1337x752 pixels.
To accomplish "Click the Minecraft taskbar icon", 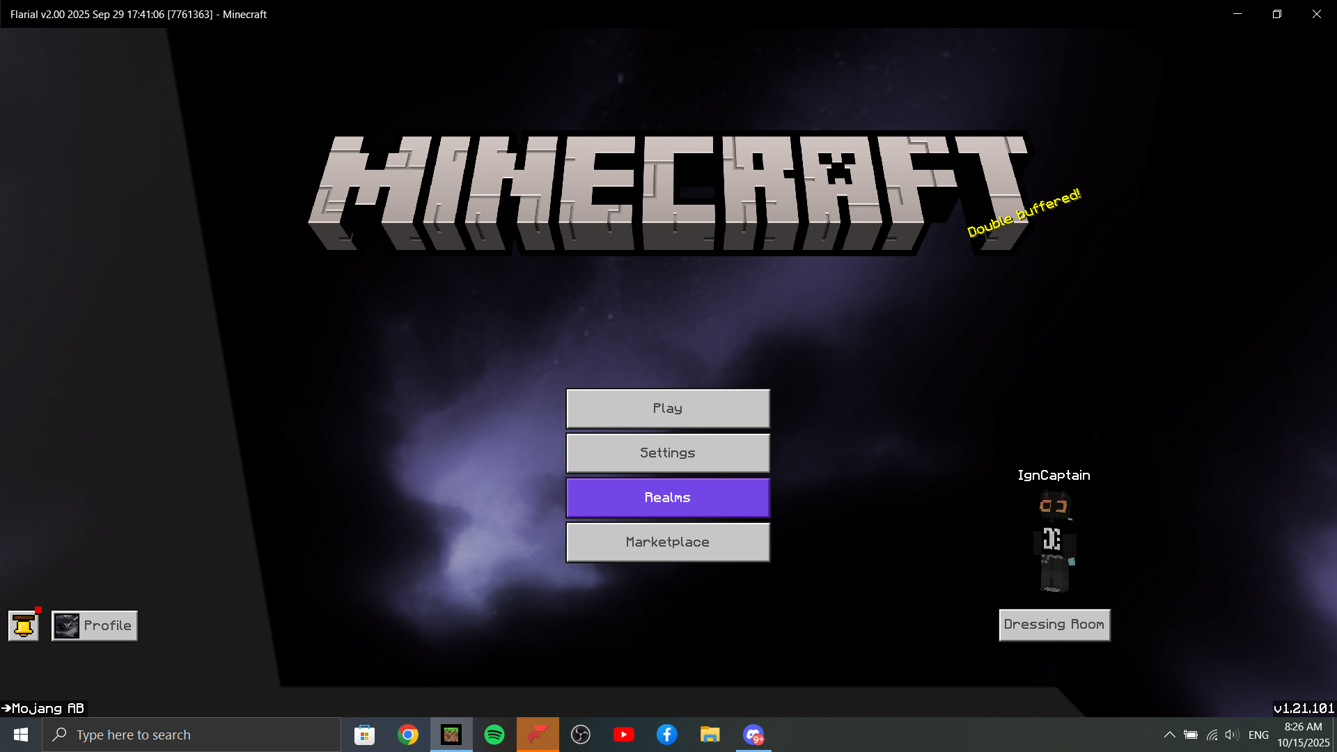I will click(x=451, y=735).
